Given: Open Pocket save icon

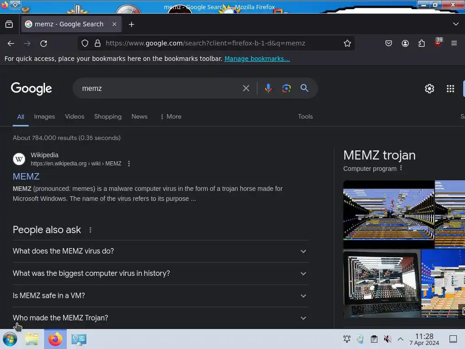Looking at the screenshot, I should 389,43.
